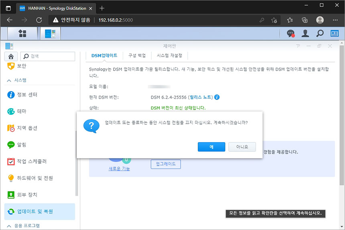The image size is (345, 230).
Task: Open 테마 palette icon
Action: coord(11,111)
